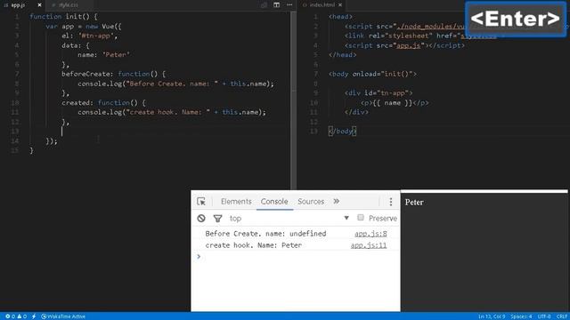Click 'Before Create. name: undefined' log message

265,234
